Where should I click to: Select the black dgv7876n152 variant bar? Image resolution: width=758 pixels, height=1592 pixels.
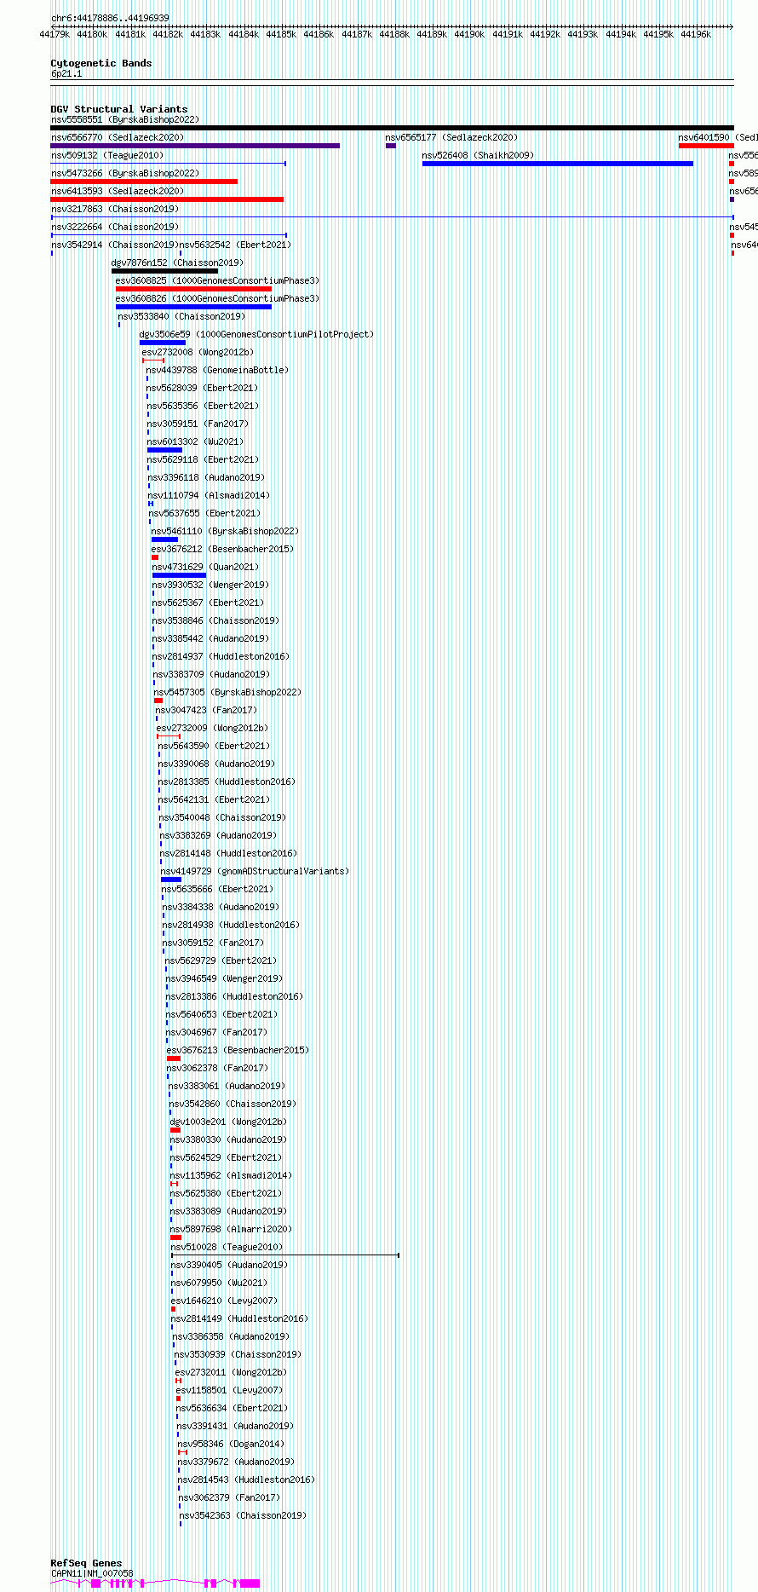pos(165,271)
